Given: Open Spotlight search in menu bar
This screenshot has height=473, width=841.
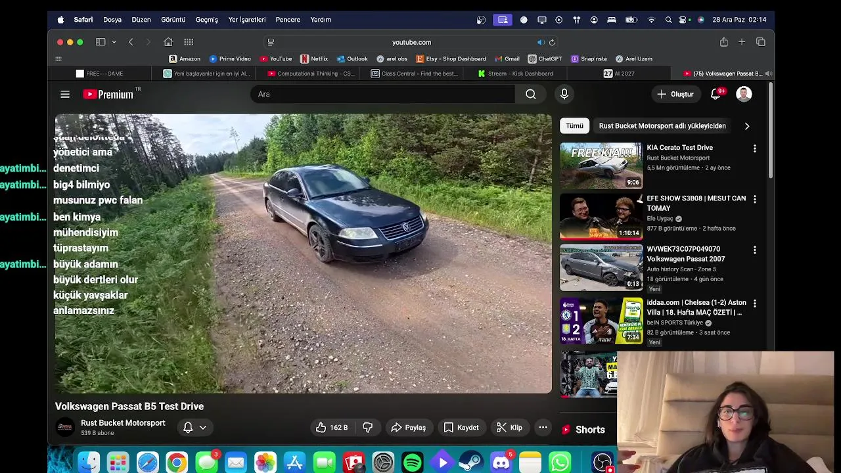Looking at the screenshot, I should coord(668,20).
